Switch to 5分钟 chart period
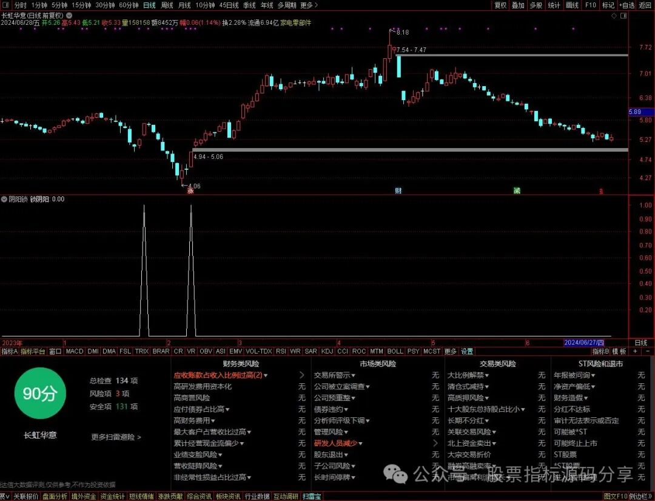The height and width of the screenshot is (501, 655). [x=59, y=5]
